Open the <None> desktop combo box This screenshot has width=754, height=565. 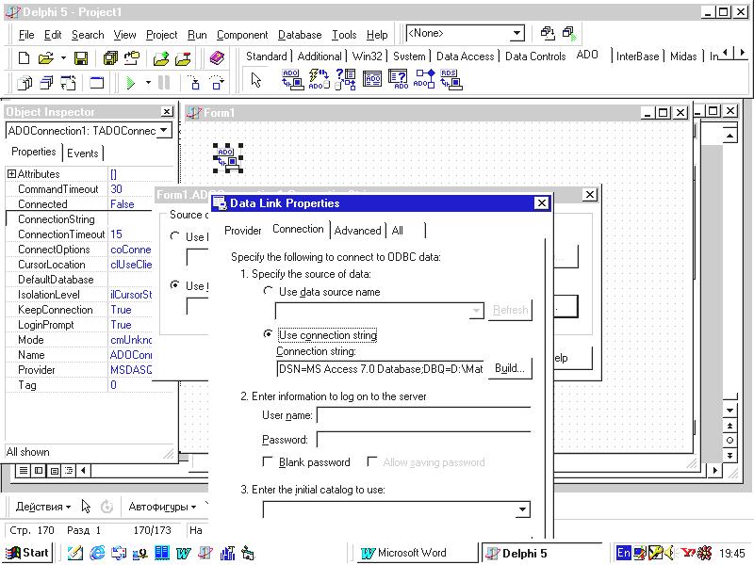tap(516, 33)
